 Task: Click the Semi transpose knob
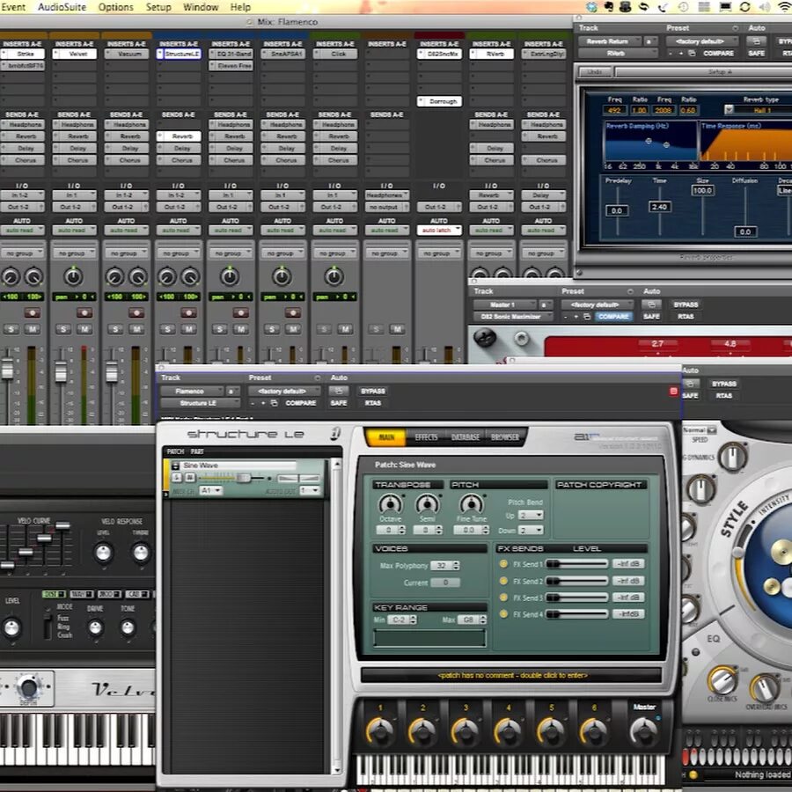pyautogui.click(x=428, y=504)
